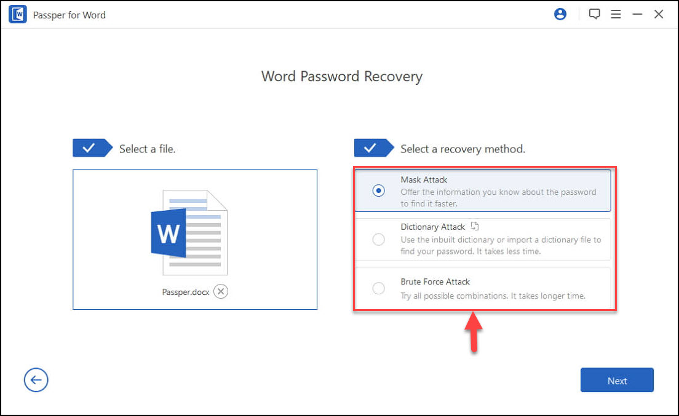Click the Passper.docx filename label
The width and height of the screenshot is (679, 416).
tap(186, 292)
